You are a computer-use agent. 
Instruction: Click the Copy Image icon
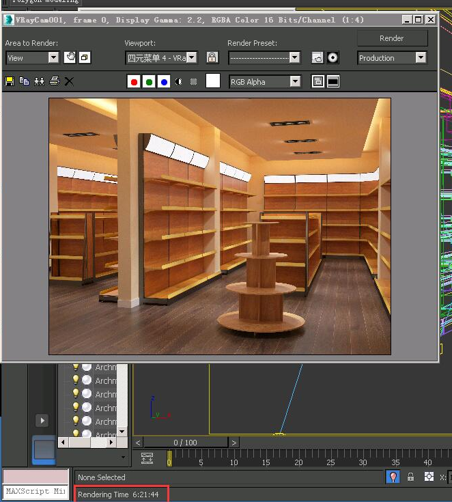tap(25, 81)
